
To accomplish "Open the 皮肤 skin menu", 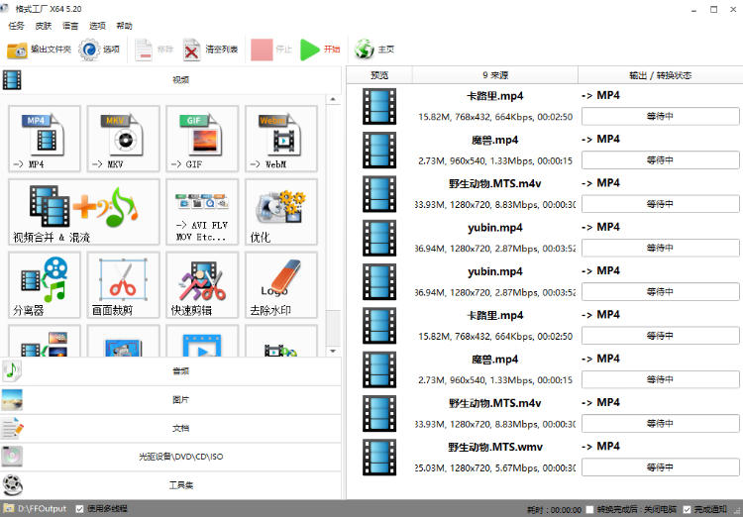I will pos(43,26).
